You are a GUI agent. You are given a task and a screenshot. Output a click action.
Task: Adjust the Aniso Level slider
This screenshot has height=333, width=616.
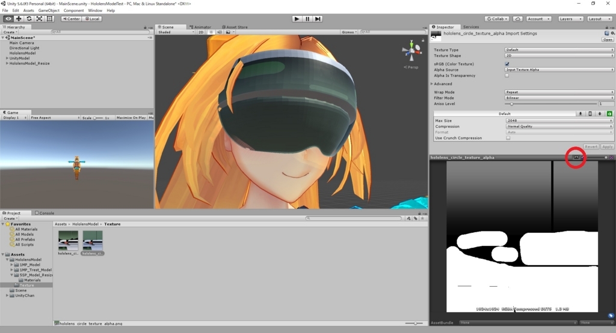(x=551, y=104)
